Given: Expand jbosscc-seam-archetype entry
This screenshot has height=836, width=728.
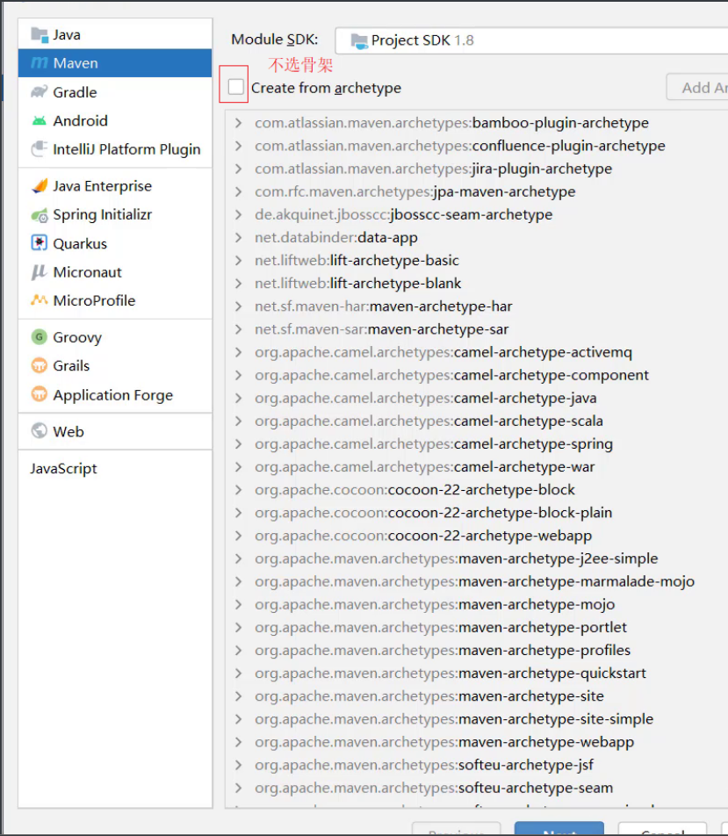Looking at the screenshot, I should (238, 215).
